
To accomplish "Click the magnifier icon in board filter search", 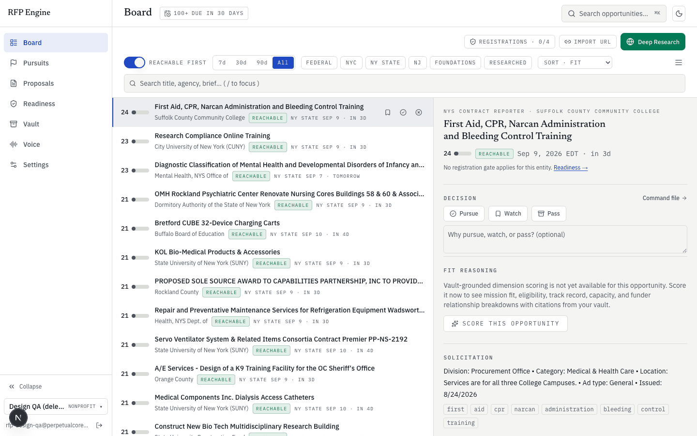I will click(133, 83).
